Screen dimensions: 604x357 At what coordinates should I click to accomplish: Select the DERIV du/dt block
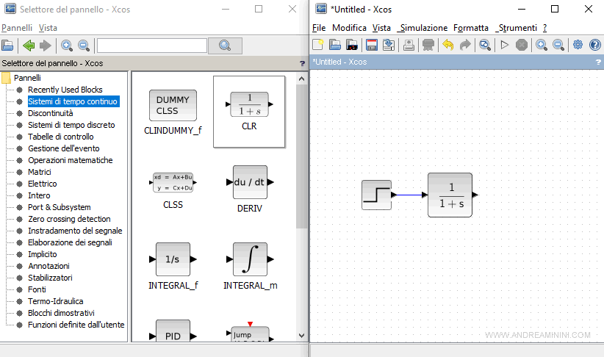(250, 189)
